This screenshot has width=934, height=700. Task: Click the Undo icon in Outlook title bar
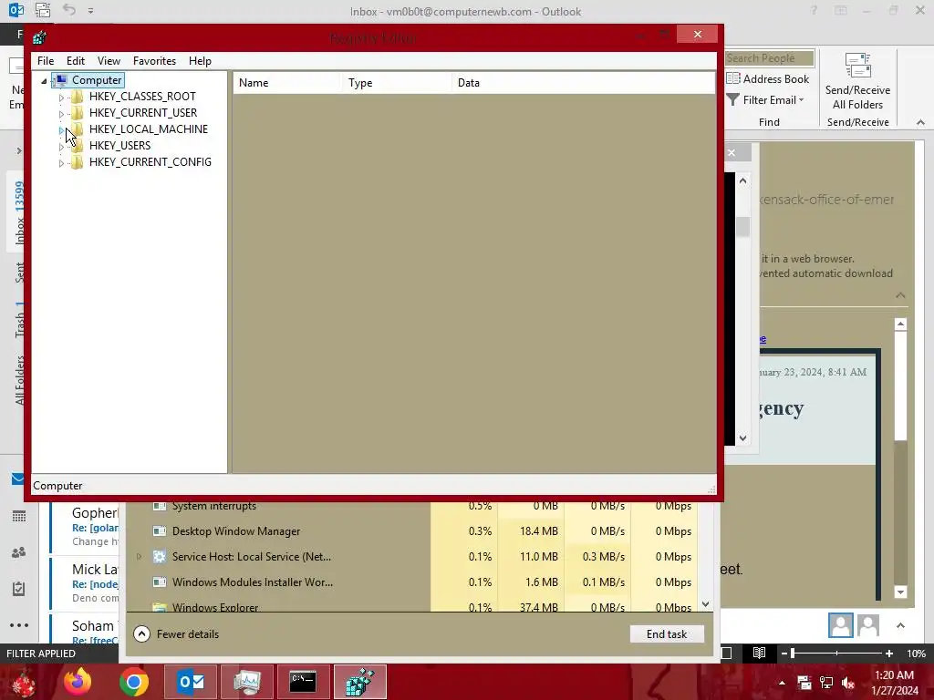pyautogui.click(x=69, y=10)
